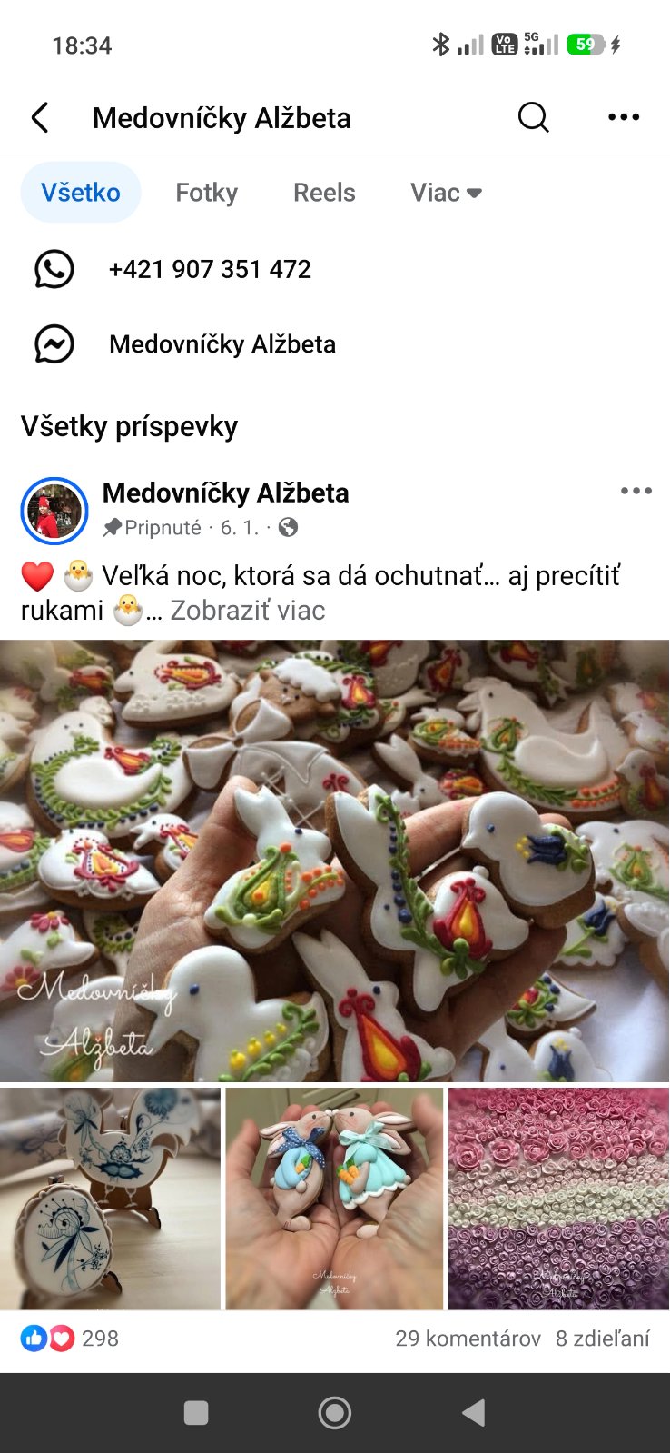Tap Android home navigation button

point(335,1412)
